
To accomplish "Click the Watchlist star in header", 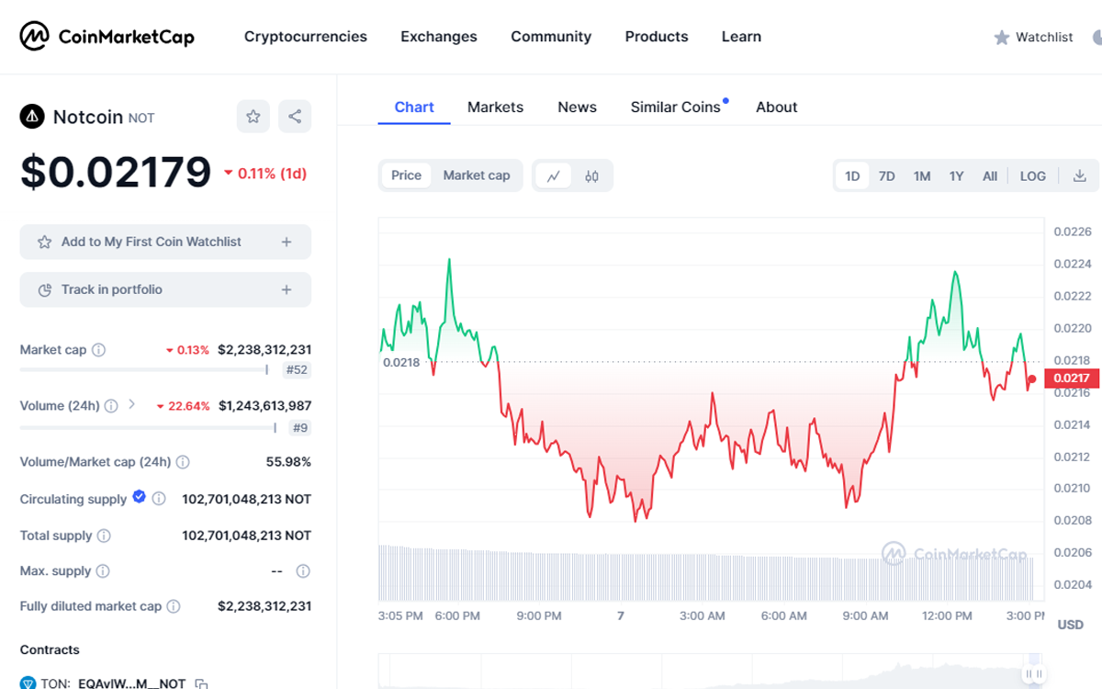I will point(1002,38).
